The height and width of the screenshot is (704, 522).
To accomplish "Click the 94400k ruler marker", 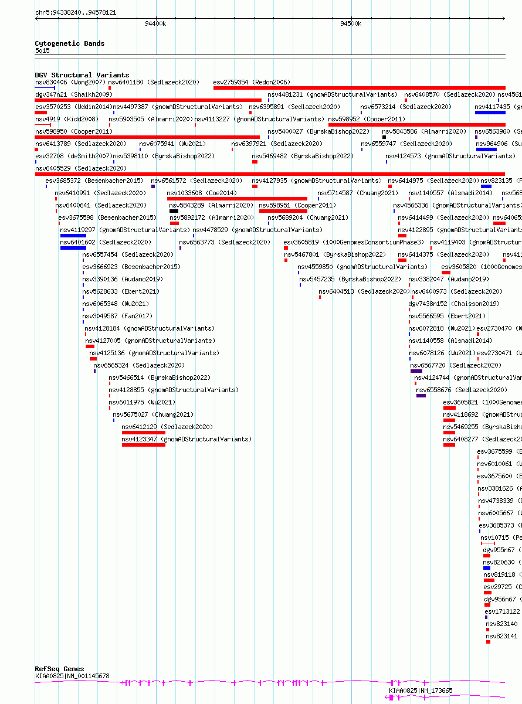I will (155, 23).
